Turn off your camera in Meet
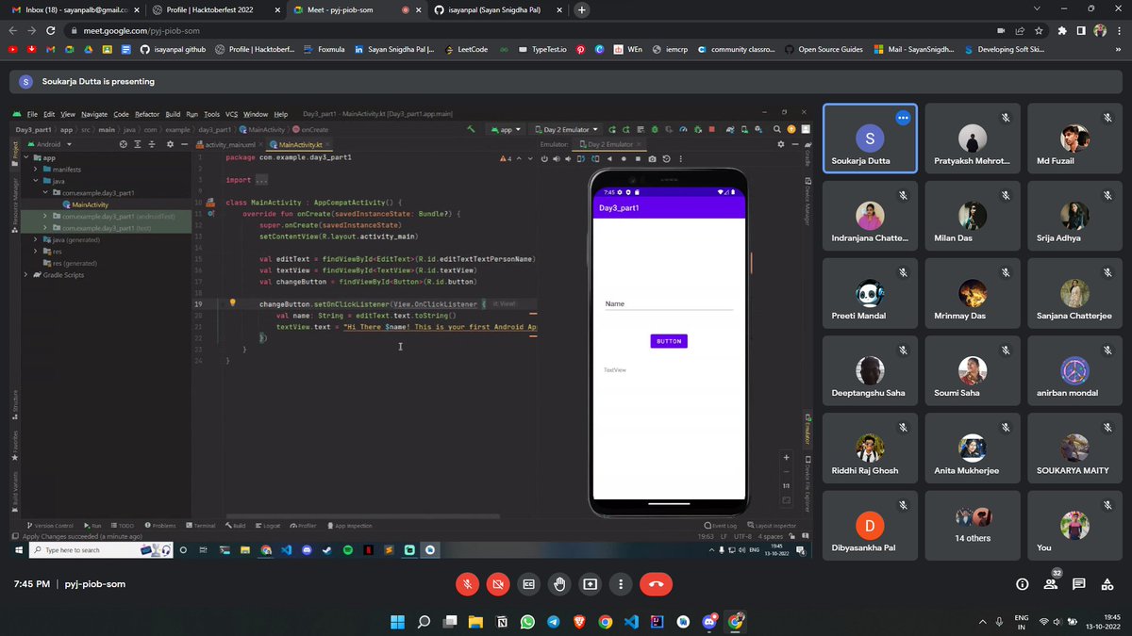 tap(498, 584)
